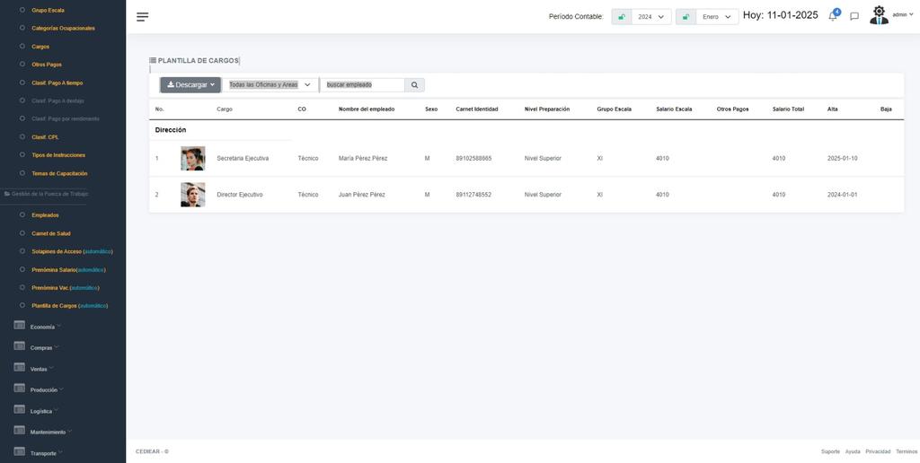This screenshot has height=463, width=920.
Task: Click the Transporte module icon
Action: (x=19, y=452)
